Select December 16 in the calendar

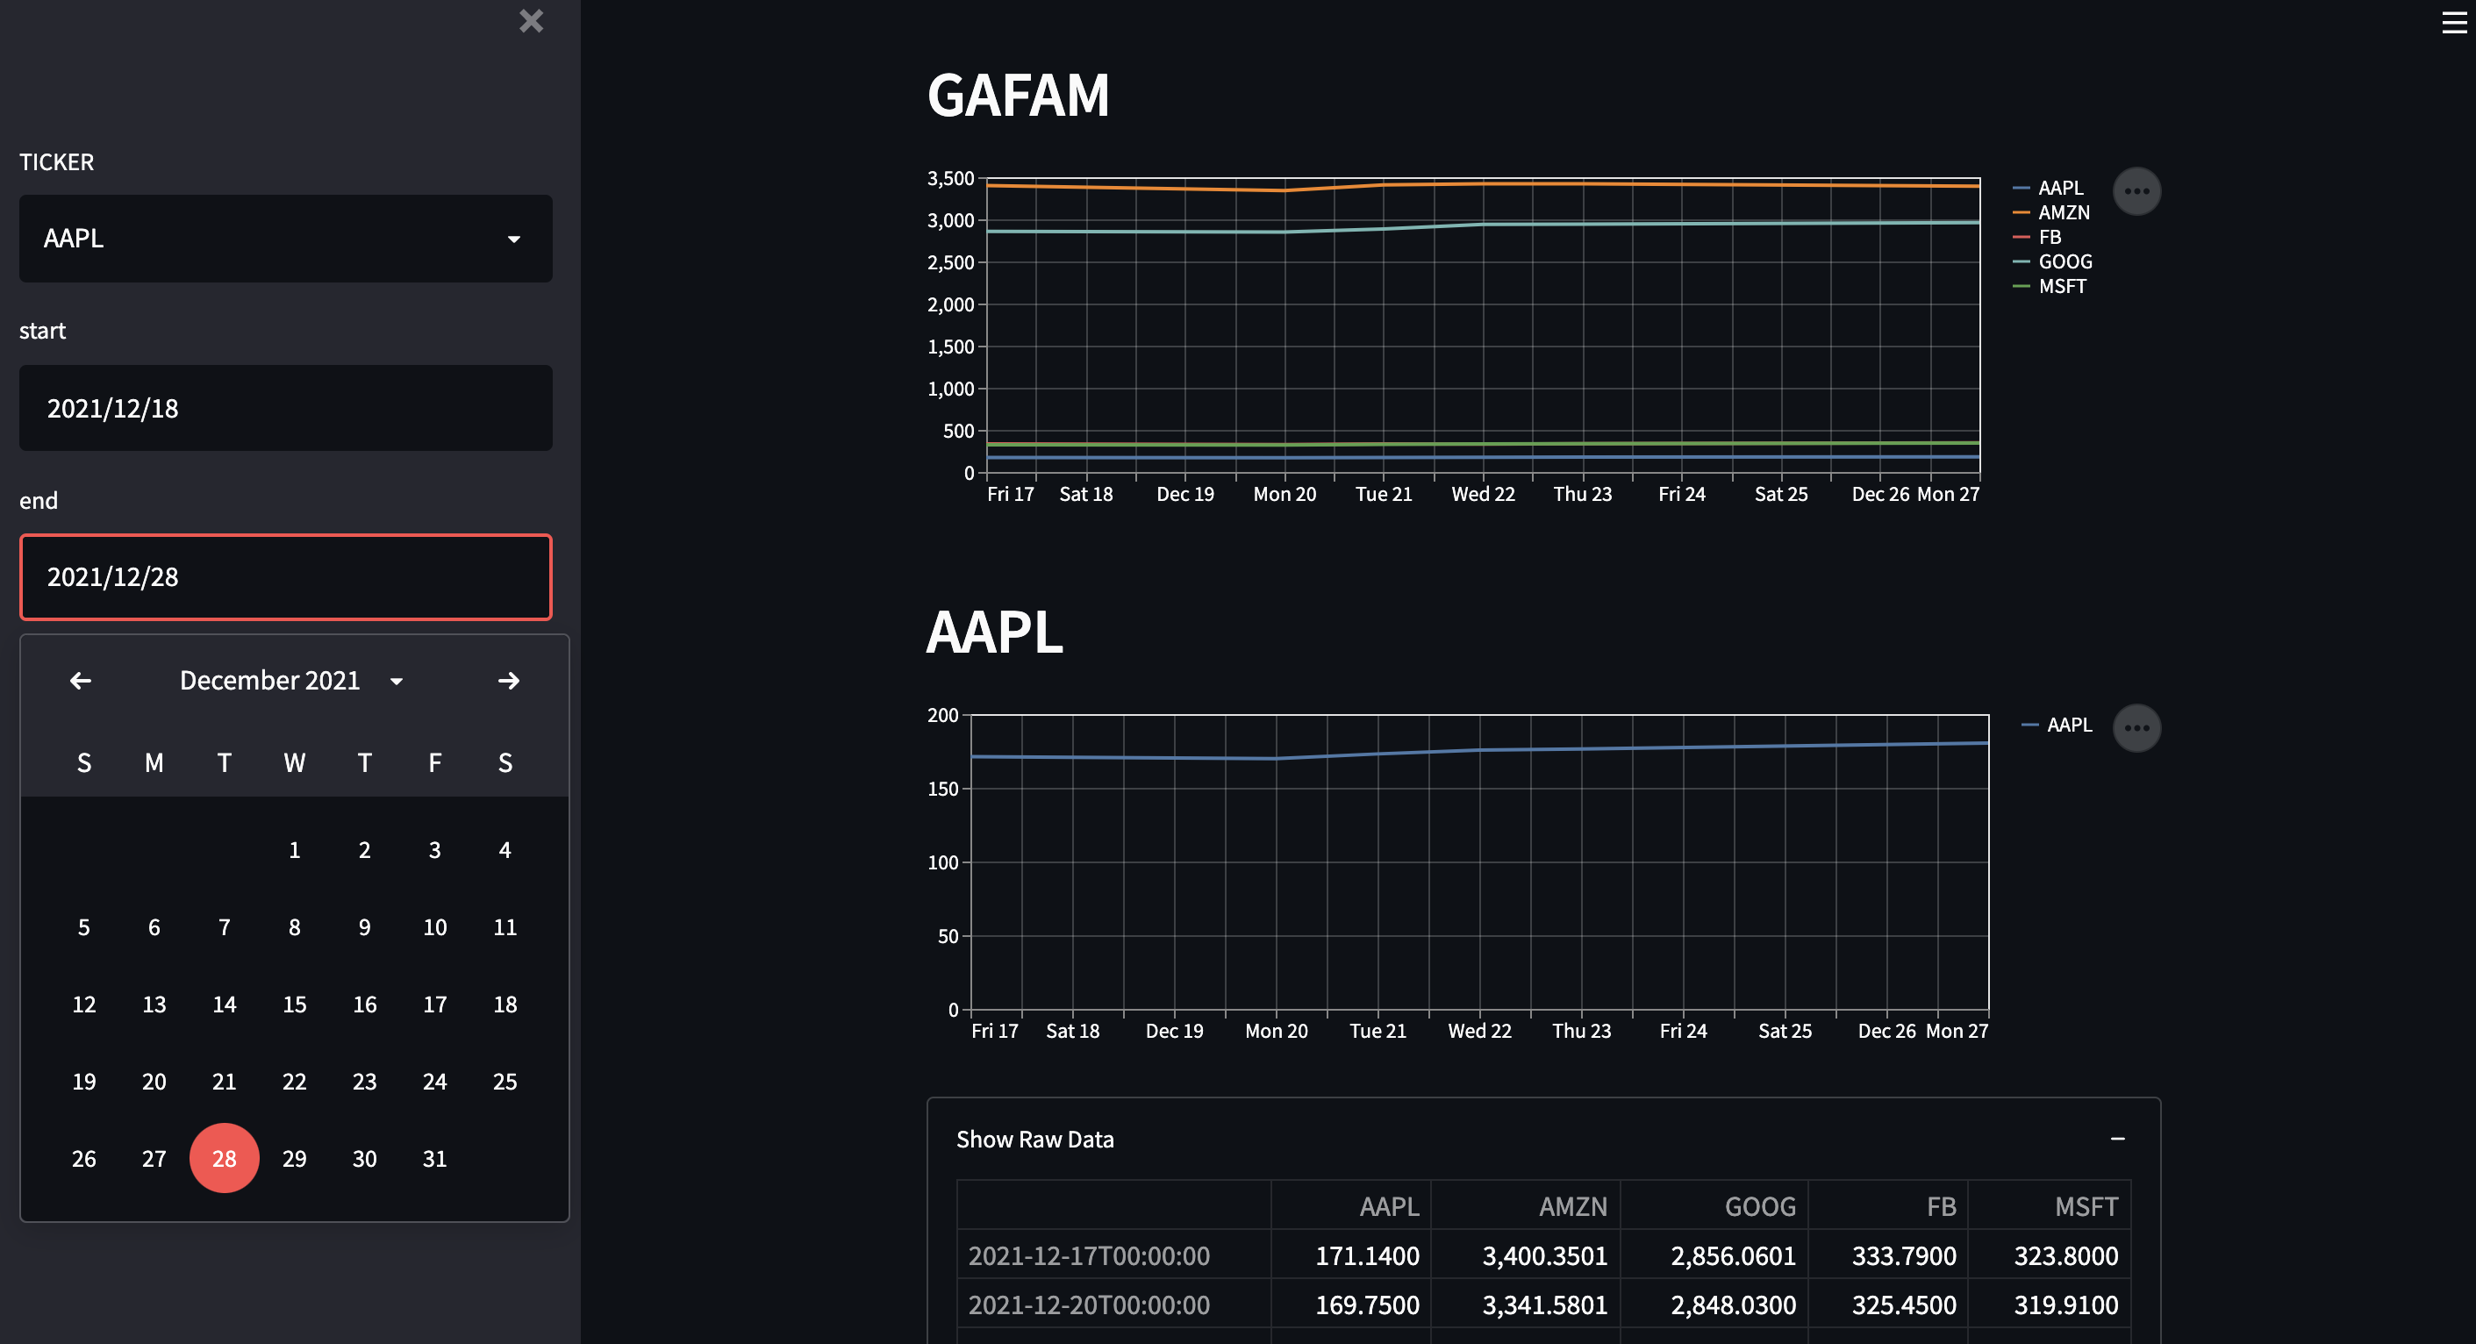pos(364,1004)
